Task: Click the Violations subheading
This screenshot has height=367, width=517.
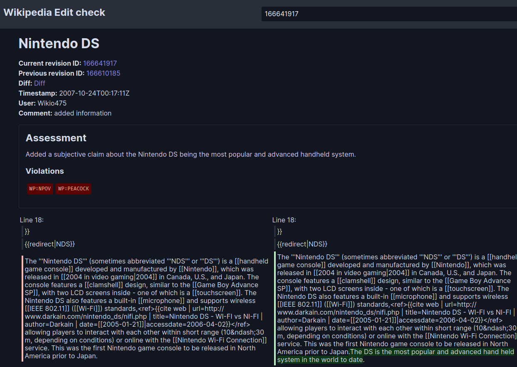Action: pos(45,171)
